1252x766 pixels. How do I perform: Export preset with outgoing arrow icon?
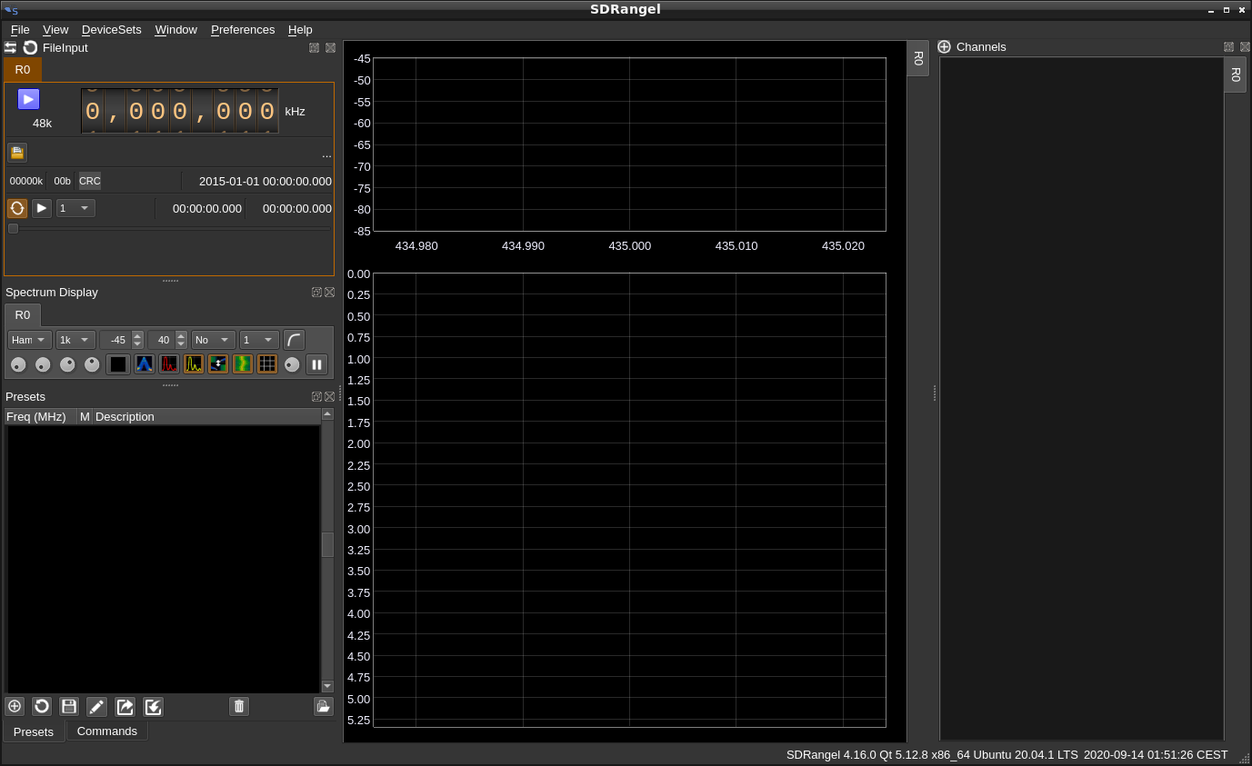[125, 706]
